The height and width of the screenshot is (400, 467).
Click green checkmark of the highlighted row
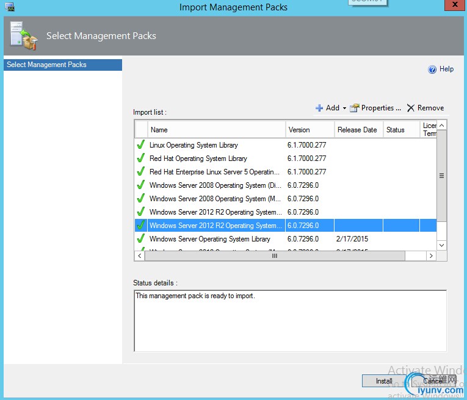[141, 225]
